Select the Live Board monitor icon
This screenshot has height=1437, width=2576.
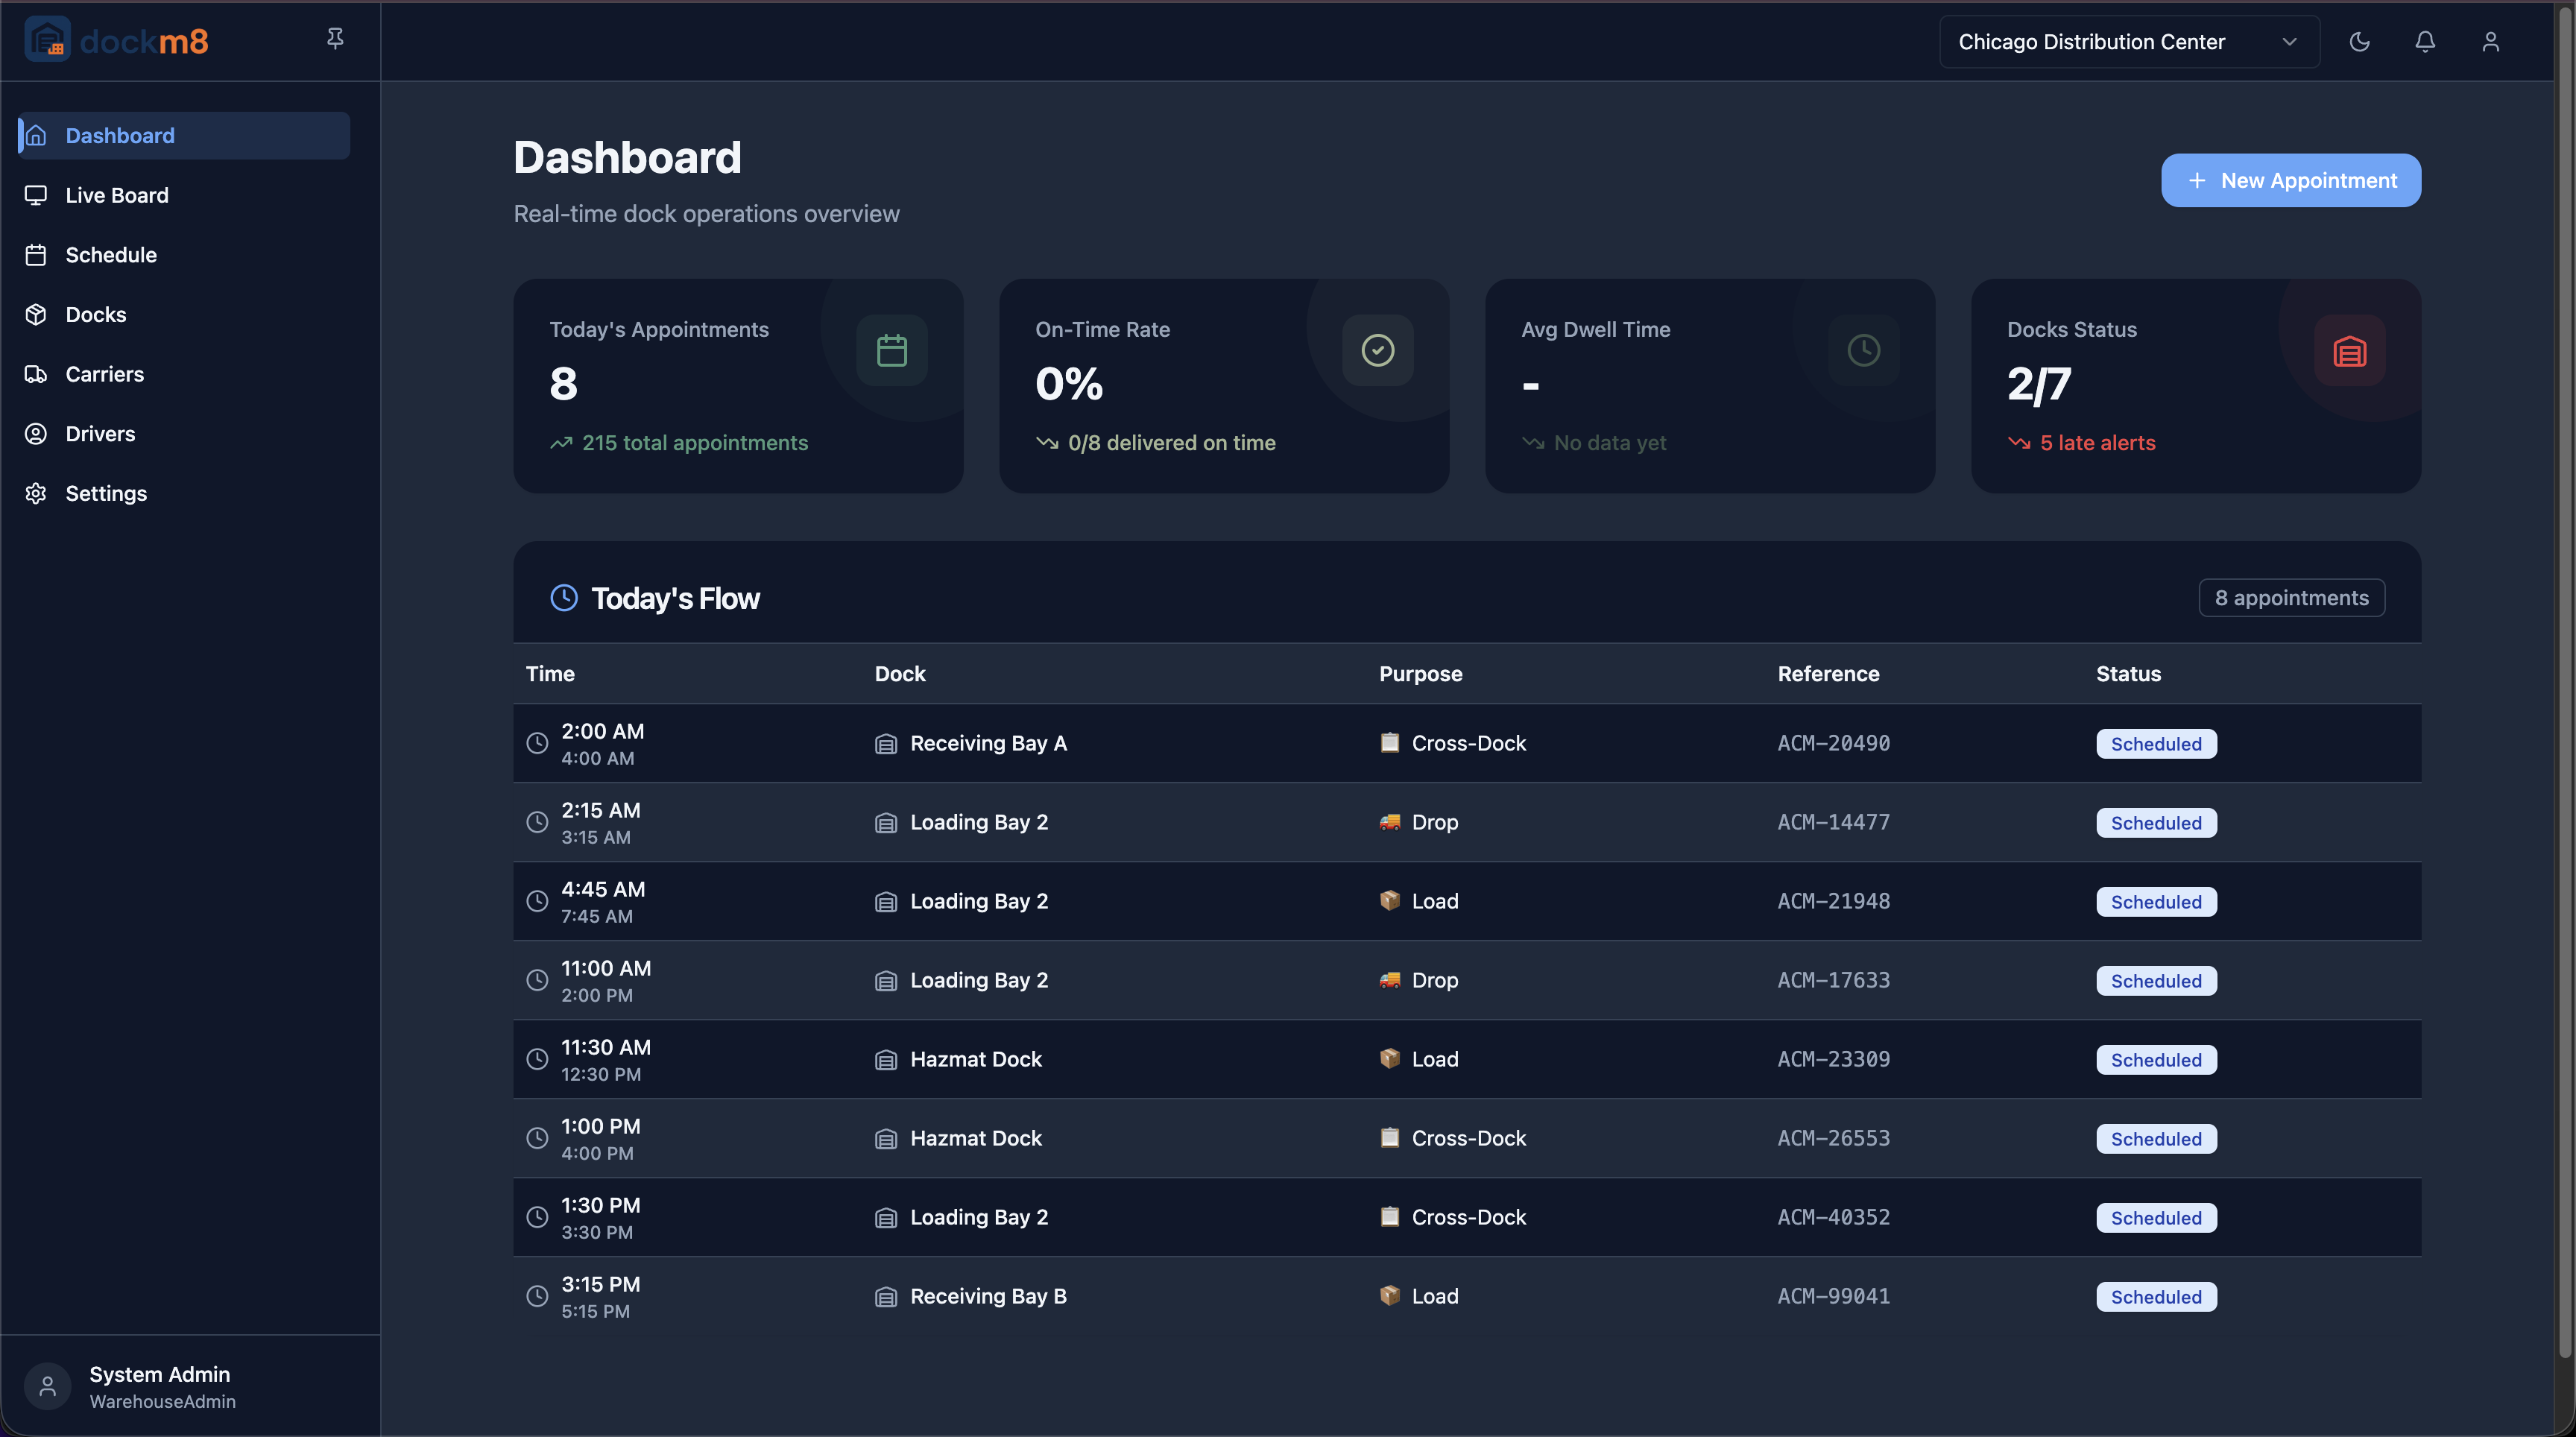(36, 195)
